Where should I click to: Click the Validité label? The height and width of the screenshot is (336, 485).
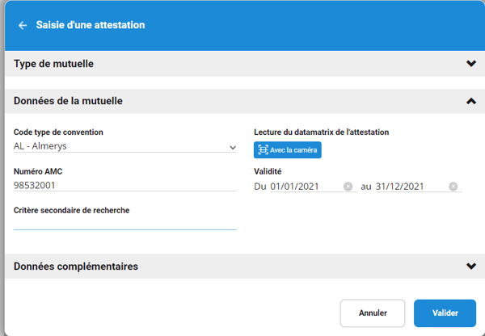(x=268, y=171)
